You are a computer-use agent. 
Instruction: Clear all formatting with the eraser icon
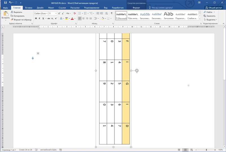click(75, 13)
